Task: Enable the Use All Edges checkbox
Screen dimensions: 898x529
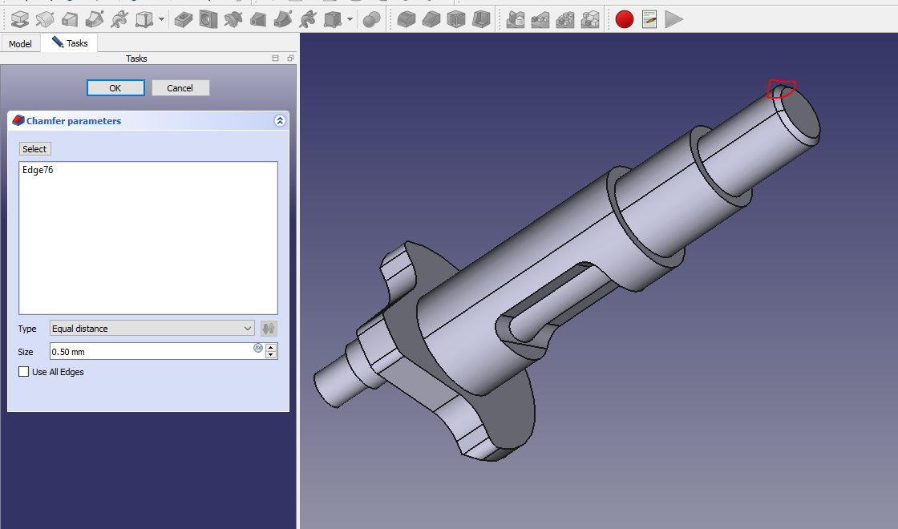Action: click(x=24, y=372)
